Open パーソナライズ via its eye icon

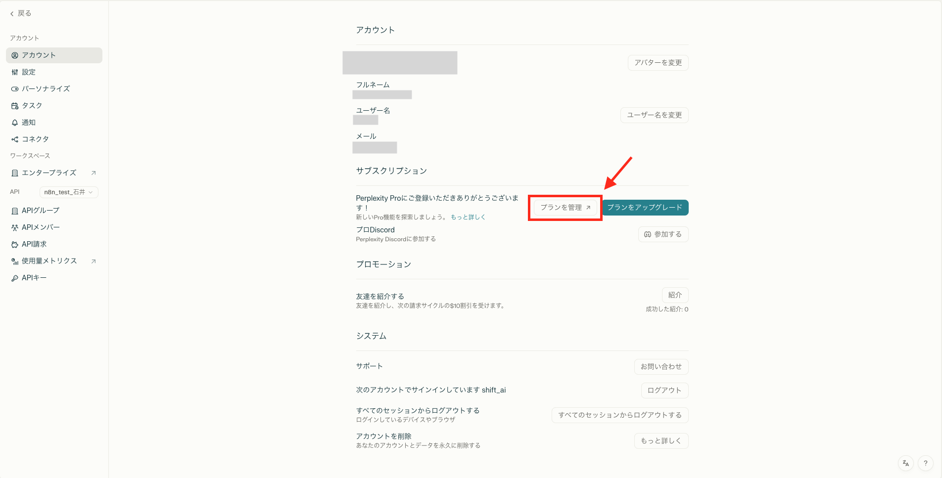[x=14, y=89]
